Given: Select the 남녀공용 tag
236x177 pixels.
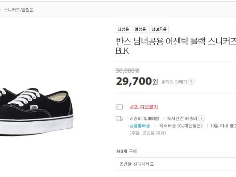Looking at the screenshot, I should [x=159, y=29].
